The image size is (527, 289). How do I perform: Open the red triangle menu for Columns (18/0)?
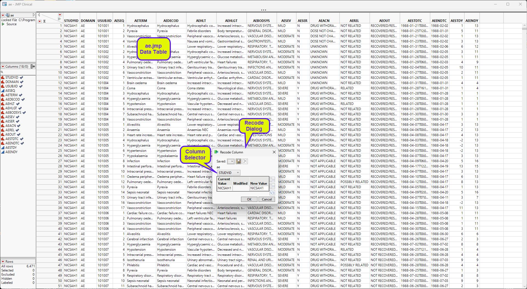[2, 67]
